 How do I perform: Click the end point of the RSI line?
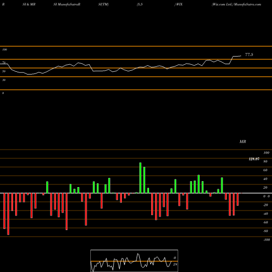[241, 56]
